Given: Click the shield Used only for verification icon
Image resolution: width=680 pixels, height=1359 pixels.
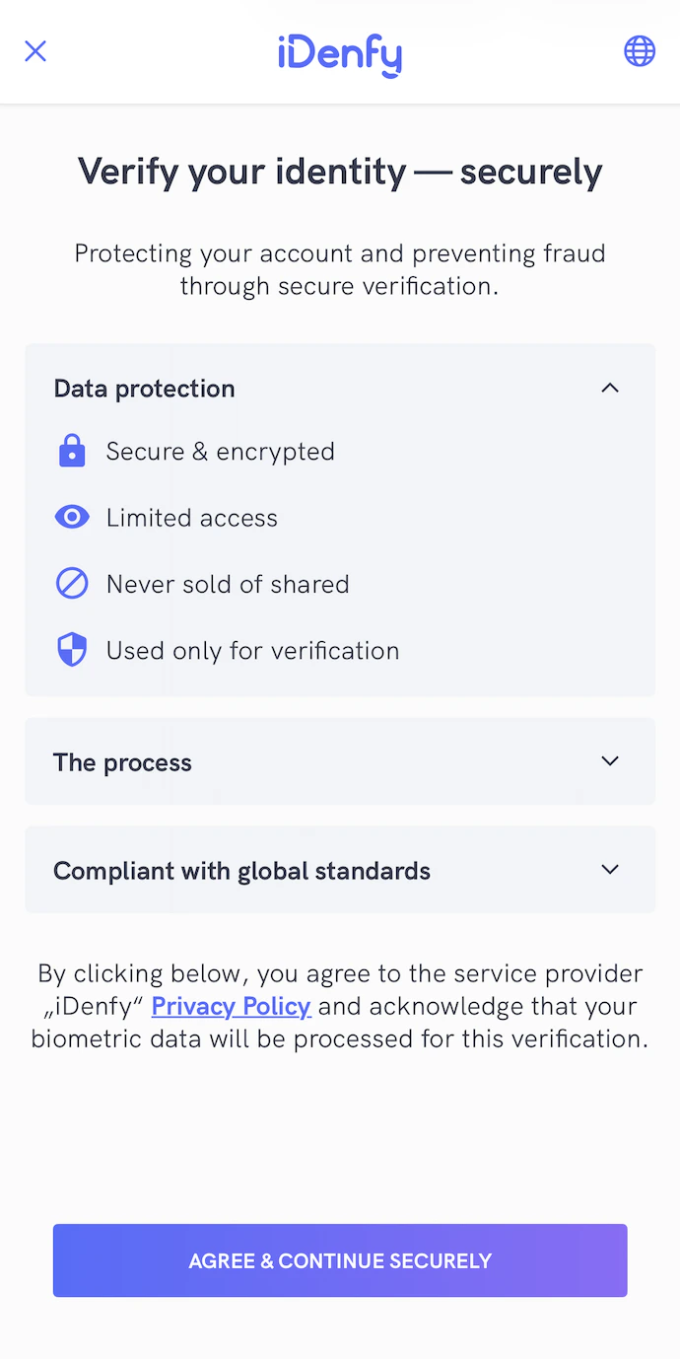Looking at the screenshot, I should coord(72,649).
